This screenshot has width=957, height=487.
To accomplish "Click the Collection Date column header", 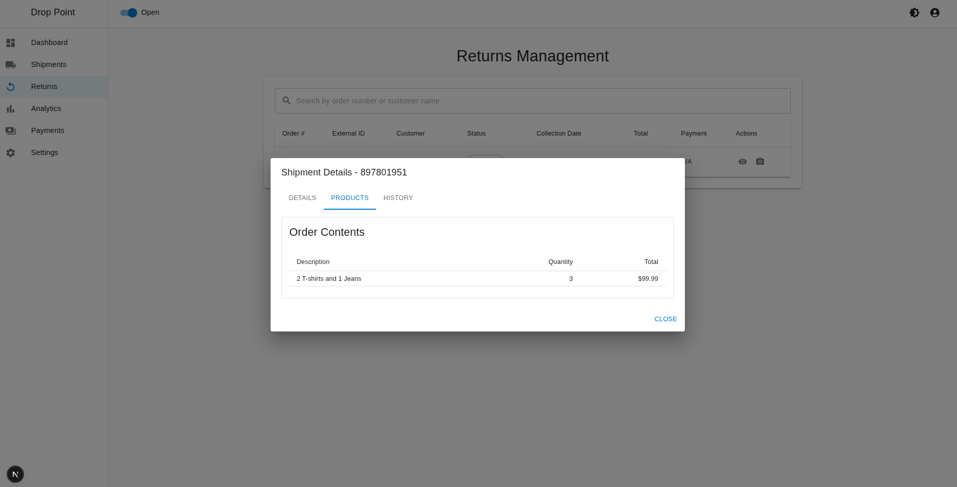I will [x=558, y=133].
